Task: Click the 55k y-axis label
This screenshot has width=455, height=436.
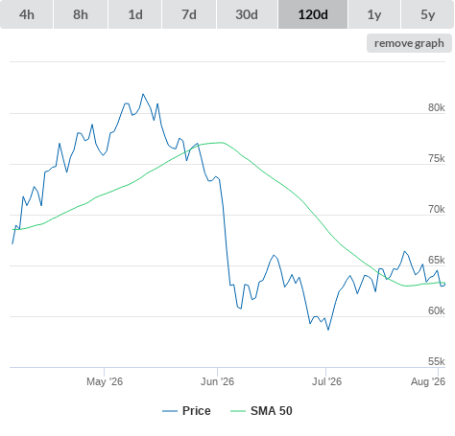Action: pos(437,361)
